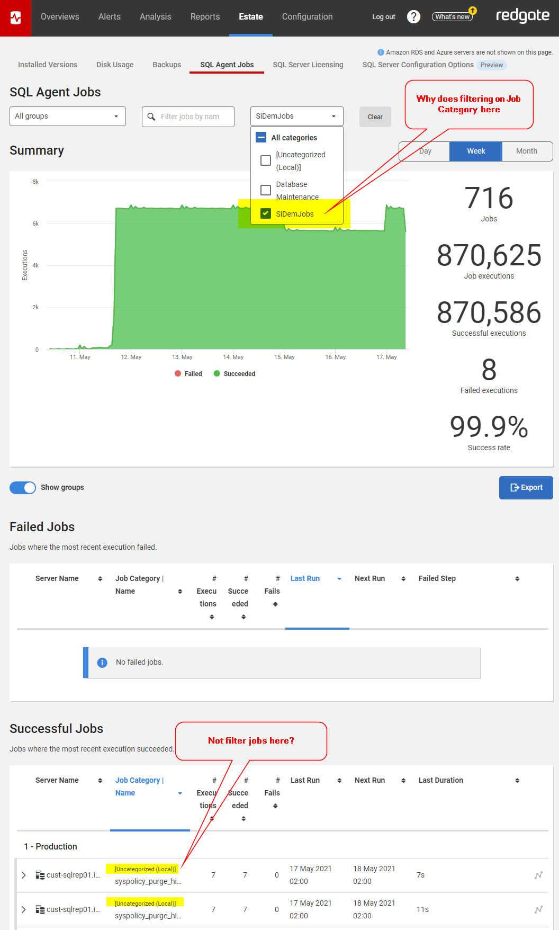Export the SQL Agent Jobs data
Image resolution: width=559 pixels, height=930 pixels.
coord(526,488)
